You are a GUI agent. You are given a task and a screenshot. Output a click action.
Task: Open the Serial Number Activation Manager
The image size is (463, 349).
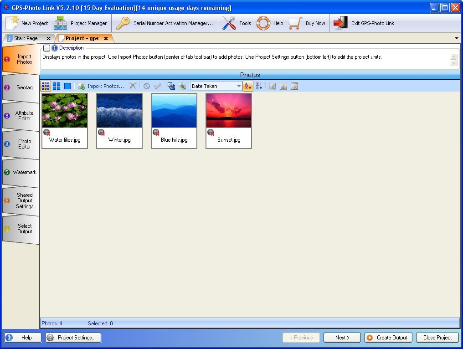[165, 23]
